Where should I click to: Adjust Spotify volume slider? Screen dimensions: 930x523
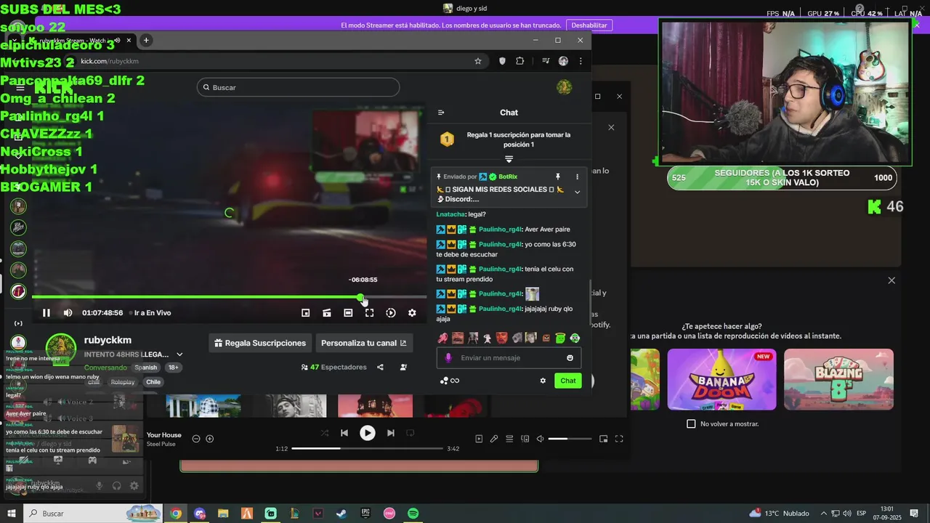click(570, 439)
